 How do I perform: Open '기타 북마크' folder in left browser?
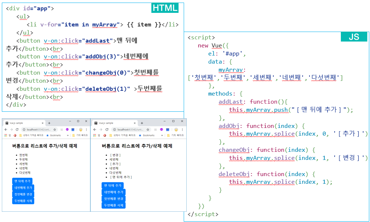(80, 135)
